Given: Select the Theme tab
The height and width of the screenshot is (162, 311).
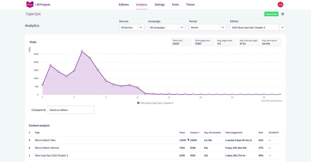Looking at the screenshot, I should pos(190,5).
